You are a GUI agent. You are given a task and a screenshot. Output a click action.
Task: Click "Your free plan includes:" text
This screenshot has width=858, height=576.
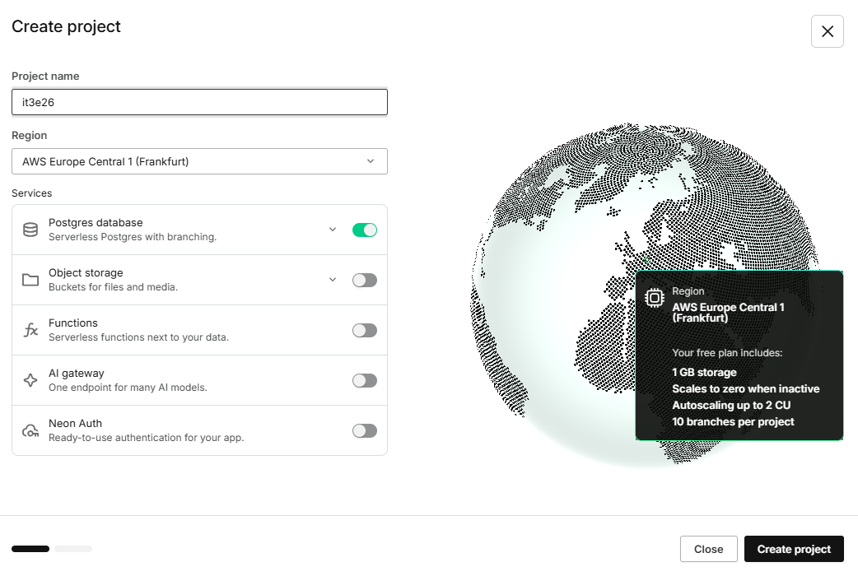(x=727, y=353)
